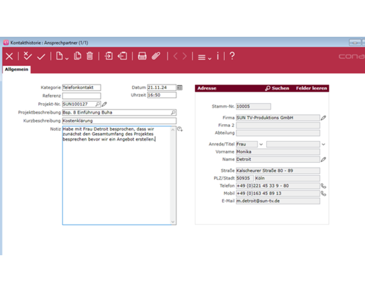Select the Allgemein tab

[x=17, y=69]
